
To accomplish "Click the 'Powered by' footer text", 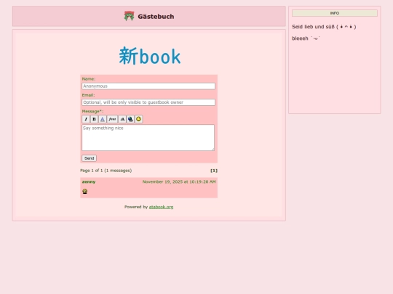I will [136, 207].
